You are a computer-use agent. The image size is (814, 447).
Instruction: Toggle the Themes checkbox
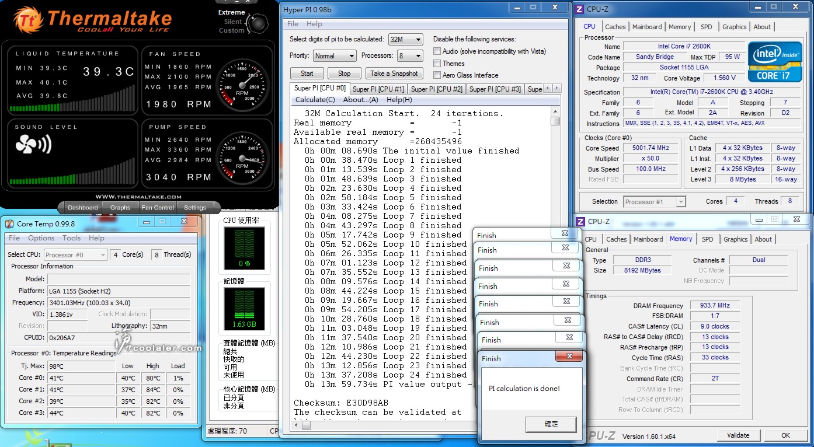click(x=437, y=63)
